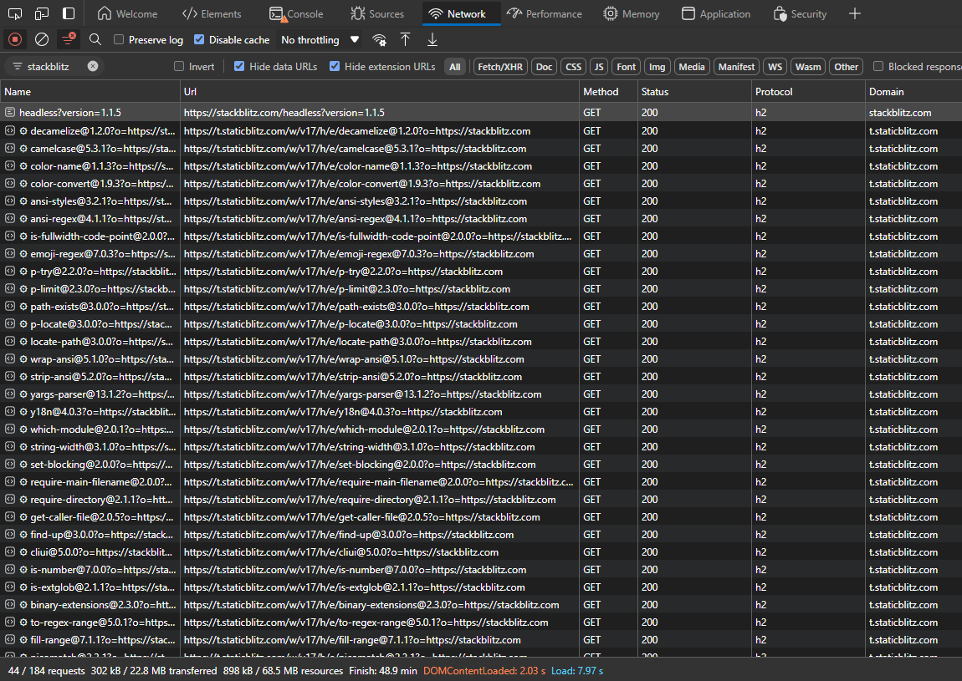Click script icon of set-blocking@2.0.0 row
The width and height of the screenshot is (962, 681).
tap(10, 465)
